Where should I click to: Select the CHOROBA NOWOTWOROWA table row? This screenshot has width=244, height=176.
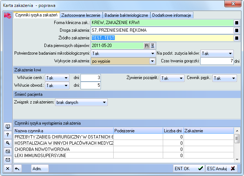click(64, 149)
